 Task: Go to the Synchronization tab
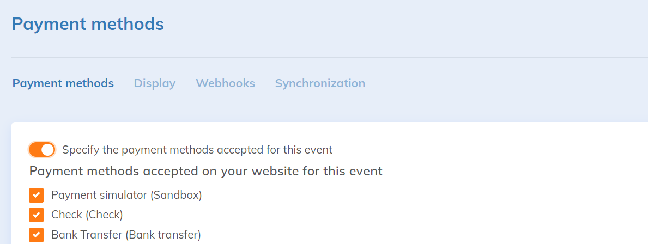click(320, 83)
